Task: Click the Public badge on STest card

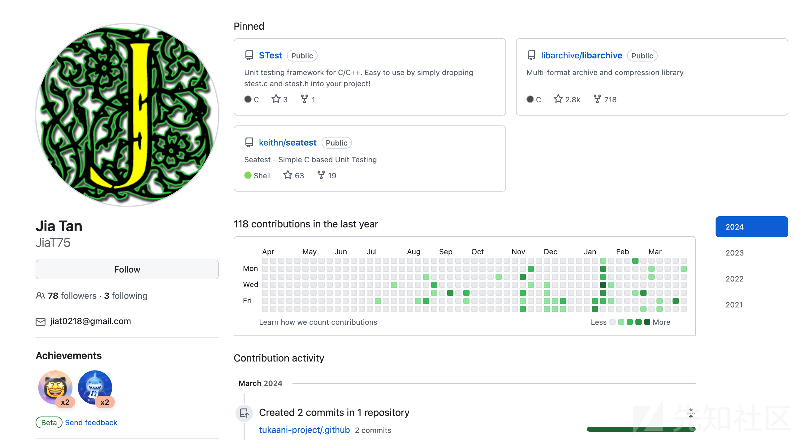Action: pos(302,56)
